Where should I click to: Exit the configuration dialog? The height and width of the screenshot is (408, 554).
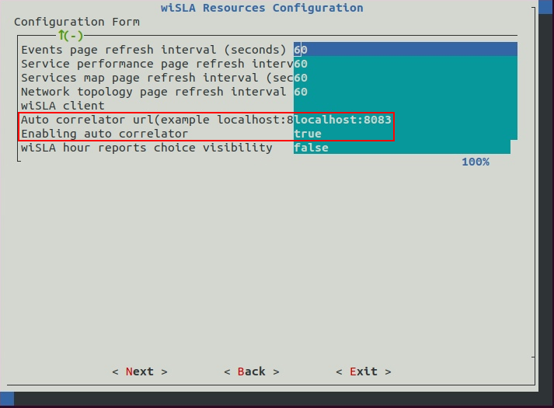364,371
